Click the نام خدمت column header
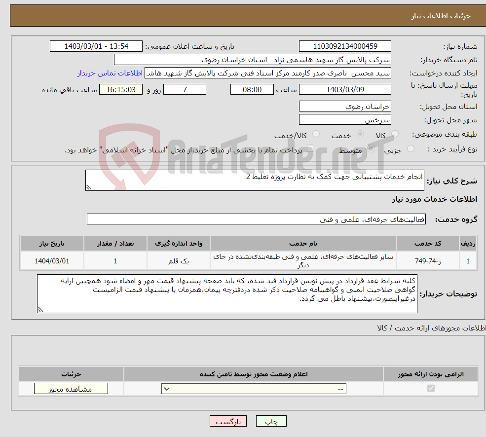Image resolution: width=486 pixels, height=437 pixels. (x=303, y=244)
